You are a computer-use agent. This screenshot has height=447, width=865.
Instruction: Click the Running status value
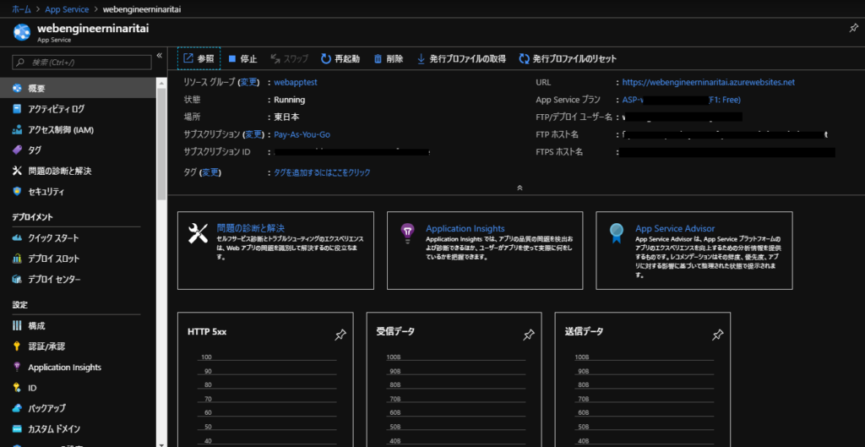tap(289, 100)
